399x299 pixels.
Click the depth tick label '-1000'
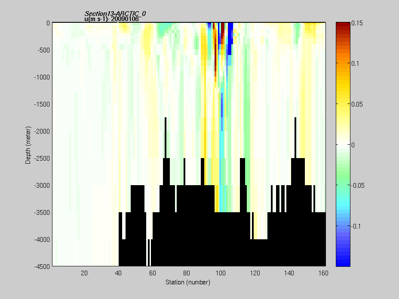(x=42, y=77)
